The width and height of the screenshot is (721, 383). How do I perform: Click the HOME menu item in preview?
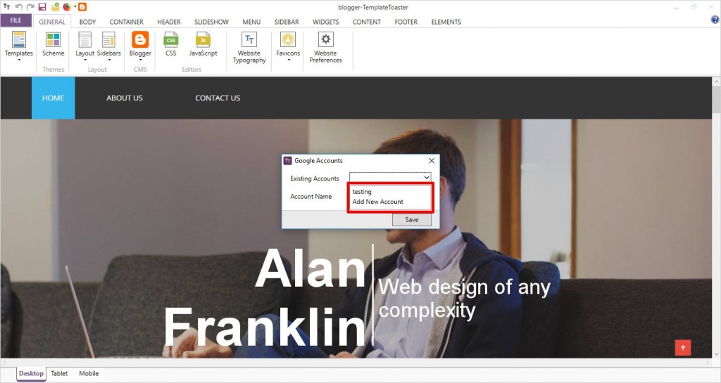pyautogui.click(x=53, y=98)
